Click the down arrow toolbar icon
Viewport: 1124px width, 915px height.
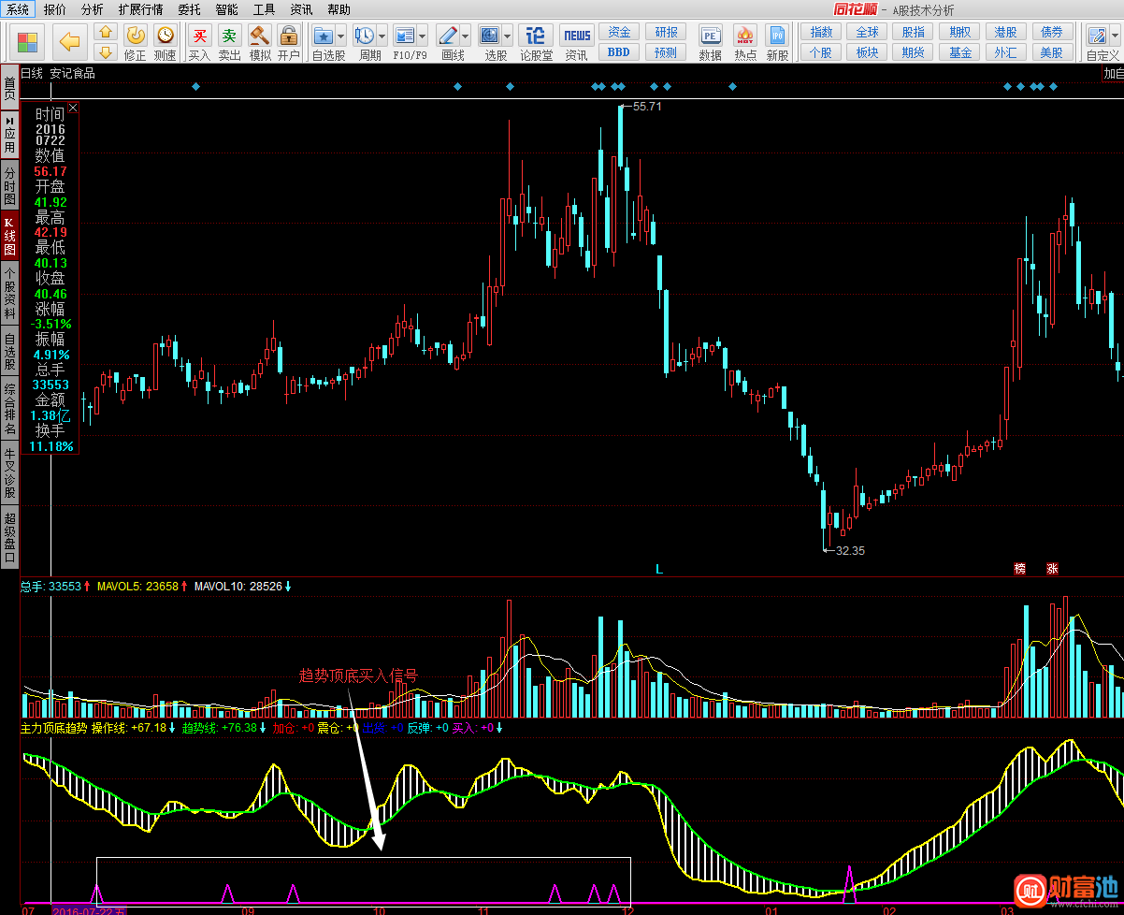[106, 51]
